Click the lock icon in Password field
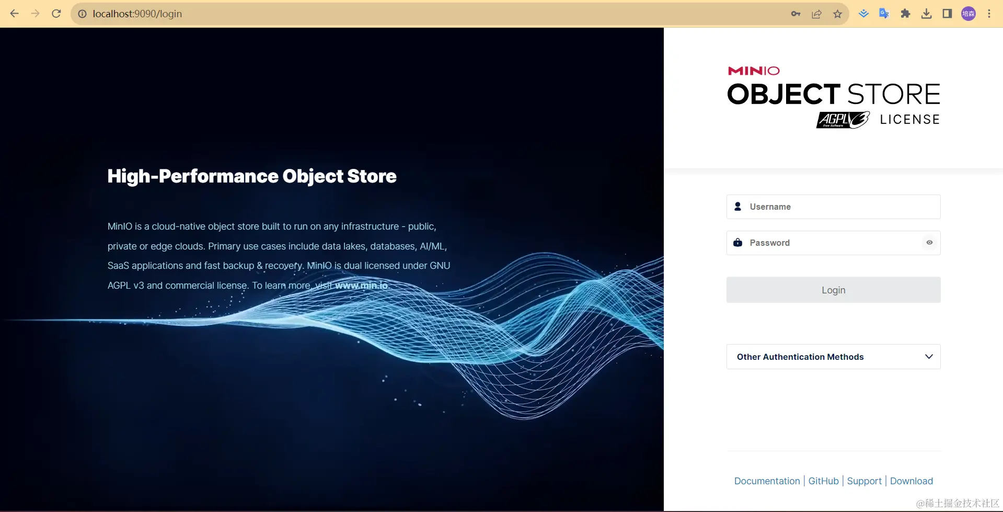Image resolution: width=1003 pixels, height=512 pixels. [737, 243]
